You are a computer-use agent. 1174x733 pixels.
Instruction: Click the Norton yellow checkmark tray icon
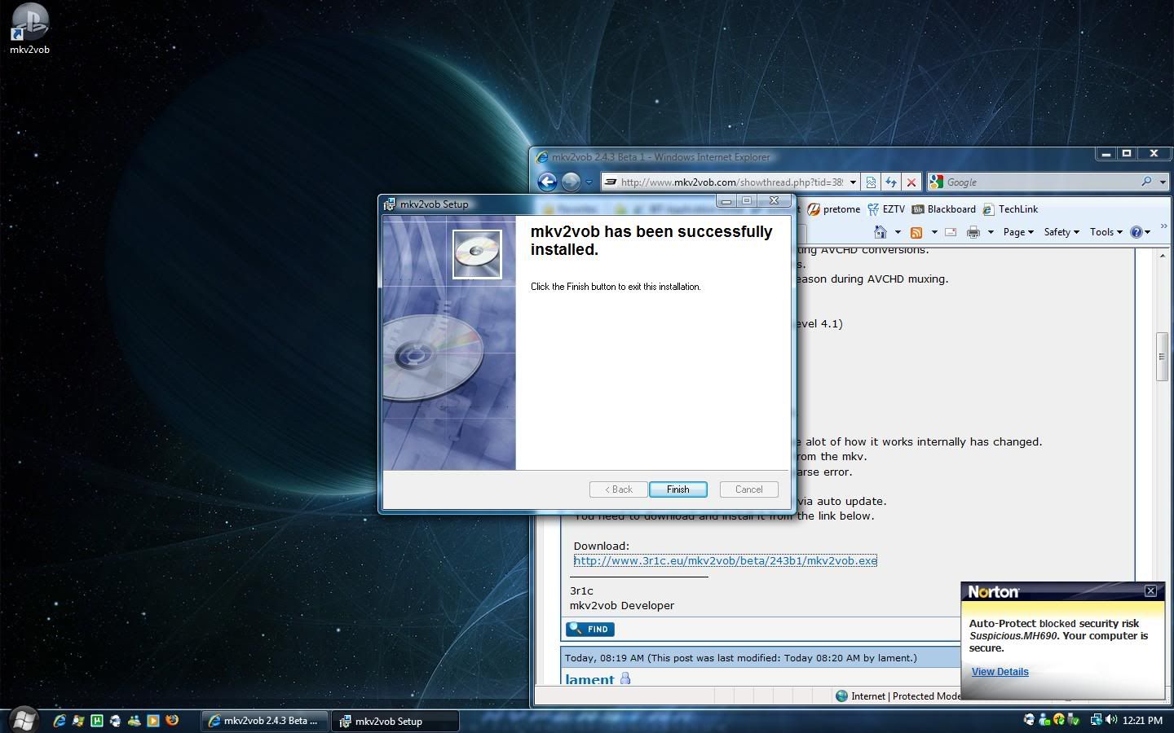1059,720
